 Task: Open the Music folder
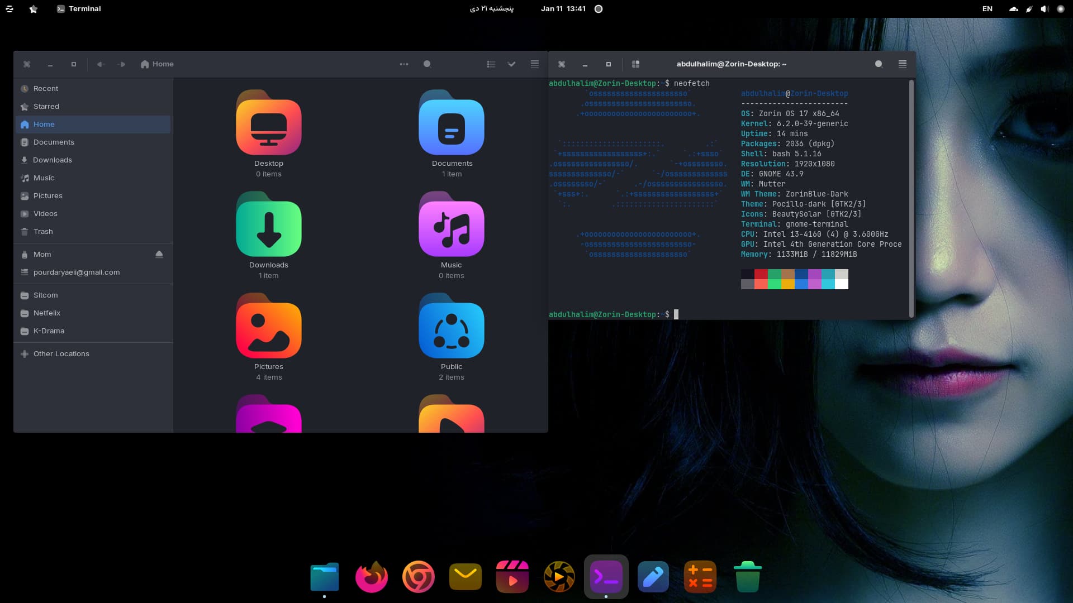point(452,229)
